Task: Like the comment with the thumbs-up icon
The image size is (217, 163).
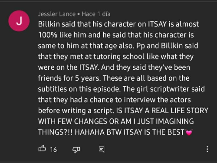Action: pos(42,149)
